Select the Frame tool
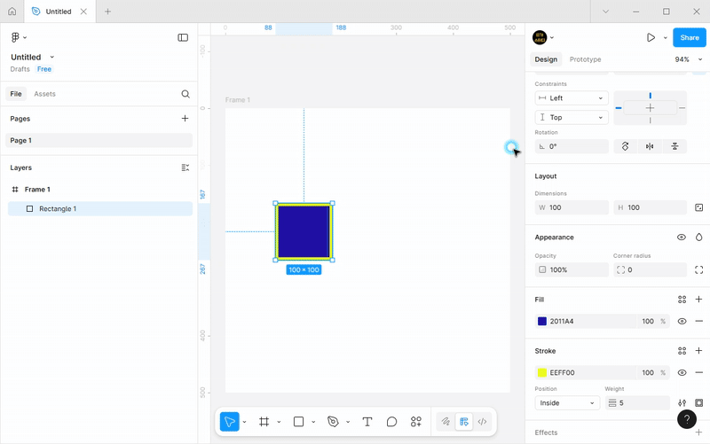The height and width of the screenshot is (444, 710). (x=264, y=422)
